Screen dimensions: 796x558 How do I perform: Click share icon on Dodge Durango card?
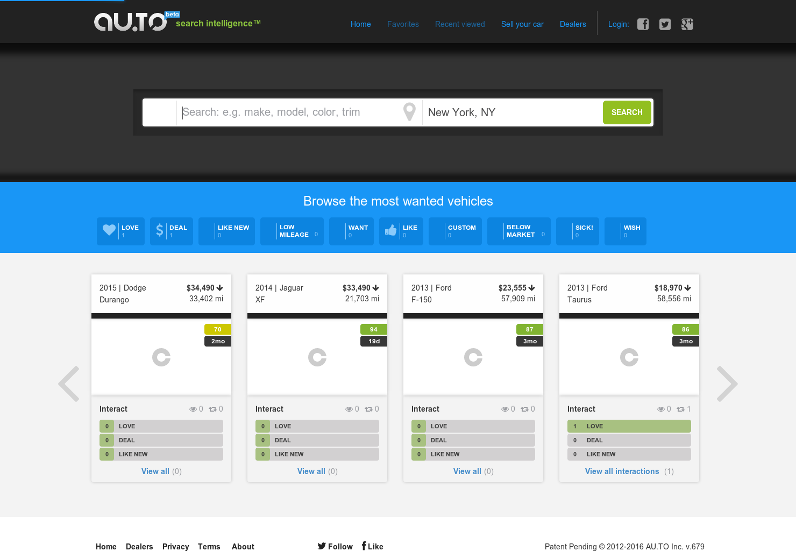[x=212, y=409]
